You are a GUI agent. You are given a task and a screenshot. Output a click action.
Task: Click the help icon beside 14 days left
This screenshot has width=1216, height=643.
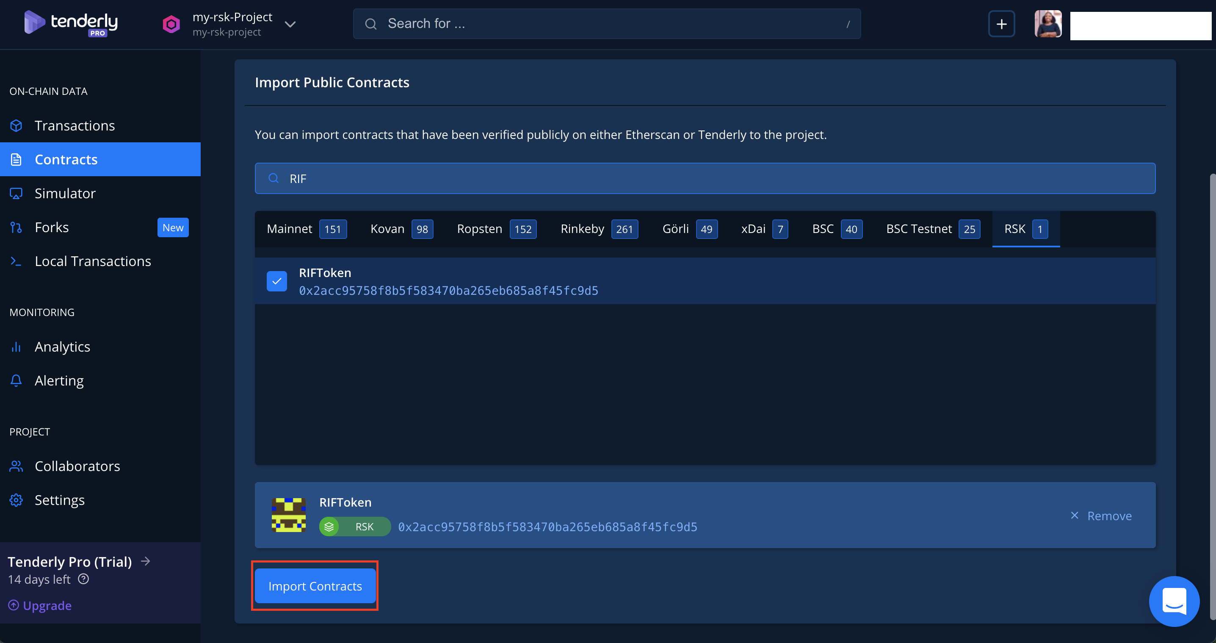pos(83,579)
